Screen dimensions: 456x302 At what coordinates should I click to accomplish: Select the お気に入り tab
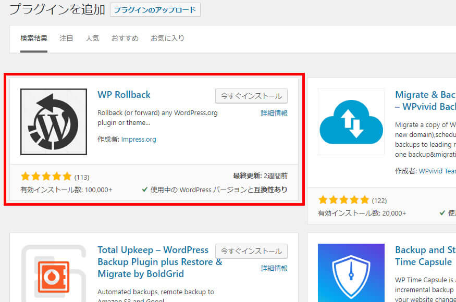(x=167, y=38)
